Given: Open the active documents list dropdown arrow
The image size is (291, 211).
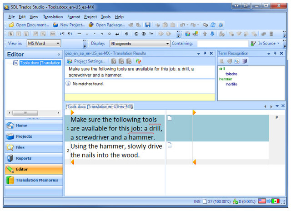Looking at the screenshot, I should [x=277, y=106].
